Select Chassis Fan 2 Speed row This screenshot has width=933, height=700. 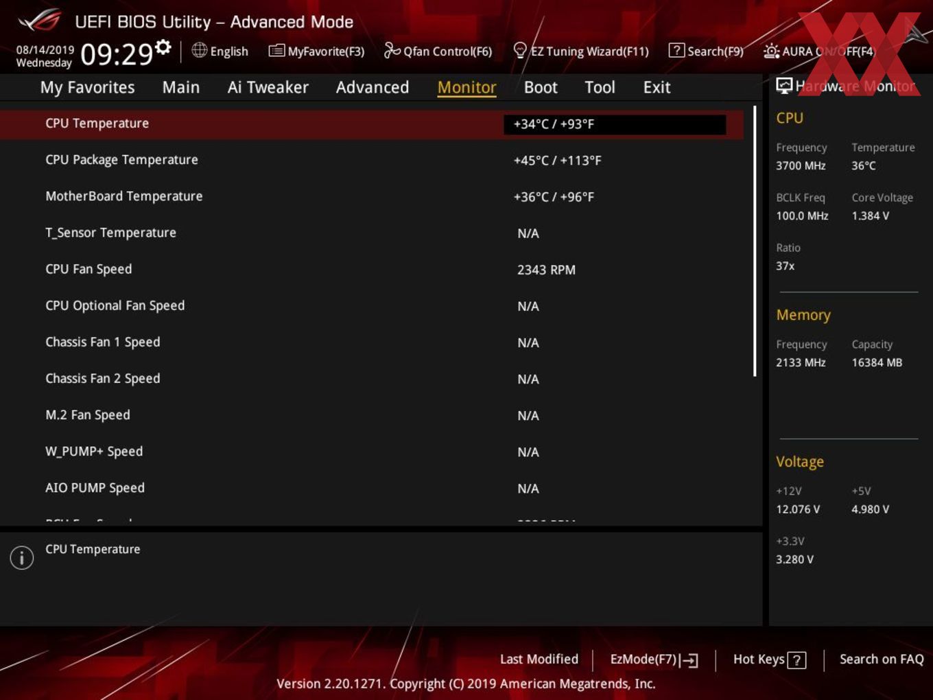pyautogui.click(x=372, y=378)
